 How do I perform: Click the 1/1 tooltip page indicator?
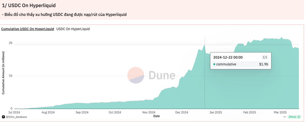pyautogui.click(x=265, y=58)
